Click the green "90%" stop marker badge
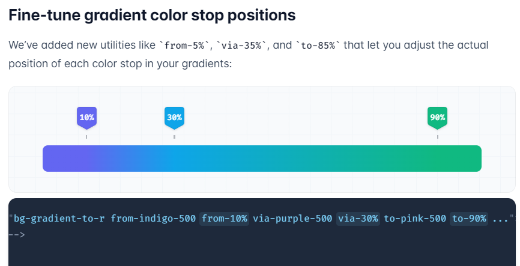 437,117
